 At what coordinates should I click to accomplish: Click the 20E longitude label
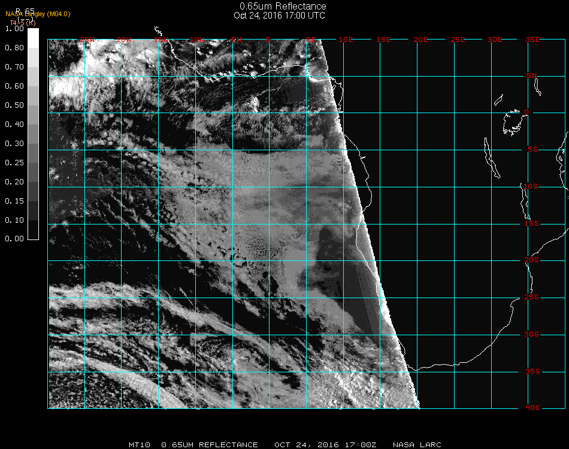(x=420, y=40)
